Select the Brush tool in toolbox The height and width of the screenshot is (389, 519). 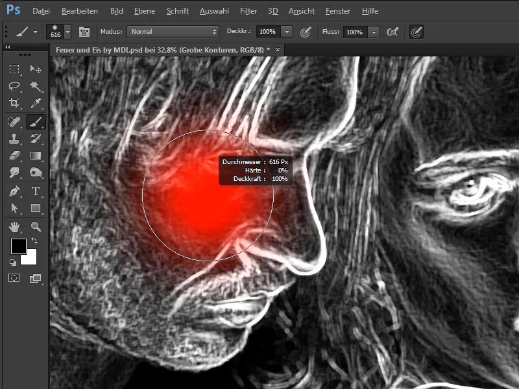click(x=36, y=122)
